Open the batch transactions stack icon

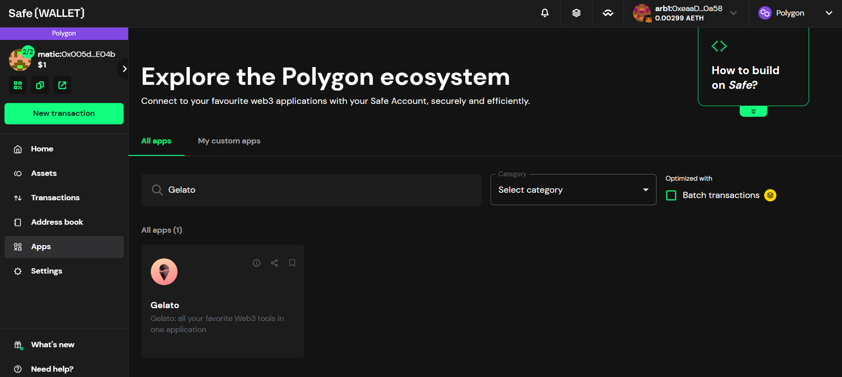[x=576, y=13]
